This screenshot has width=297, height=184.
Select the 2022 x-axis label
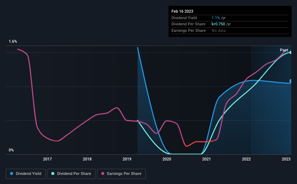point(246,159)
